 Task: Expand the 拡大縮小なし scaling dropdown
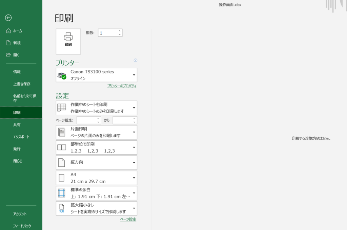coord(134,208)
